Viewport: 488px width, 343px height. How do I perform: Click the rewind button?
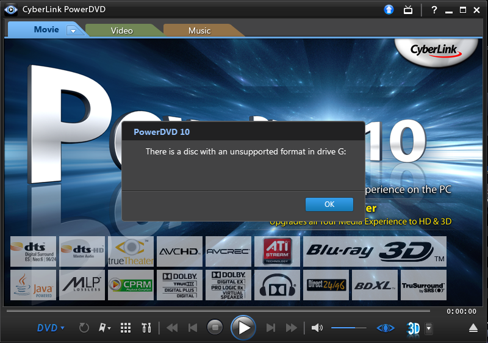[172, 328]
